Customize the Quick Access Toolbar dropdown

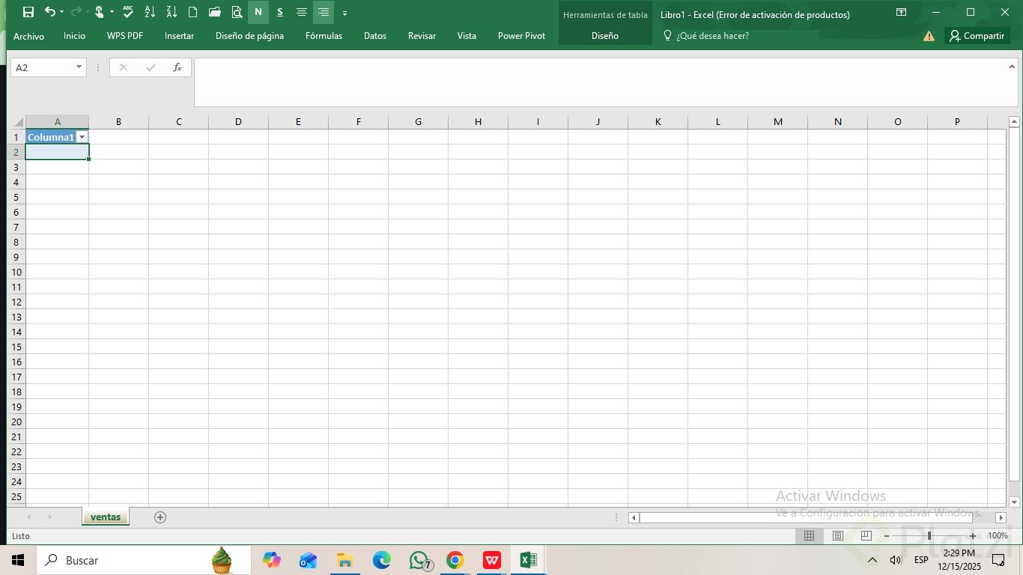344,13
